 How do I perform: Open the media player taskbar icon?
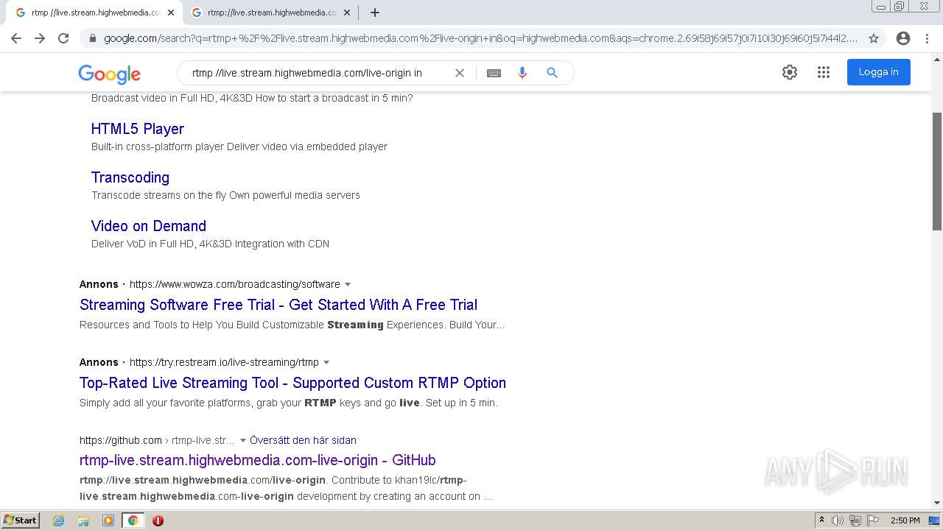[108, 520]
